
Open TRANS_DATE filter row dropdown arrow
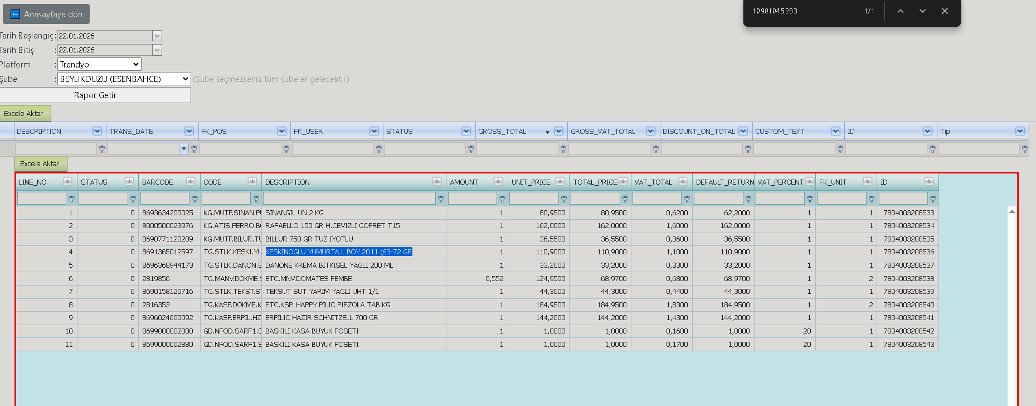click(x=184, y=148)
